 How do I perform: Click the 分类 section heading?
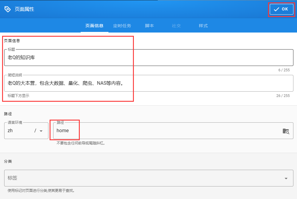point(8,161)
